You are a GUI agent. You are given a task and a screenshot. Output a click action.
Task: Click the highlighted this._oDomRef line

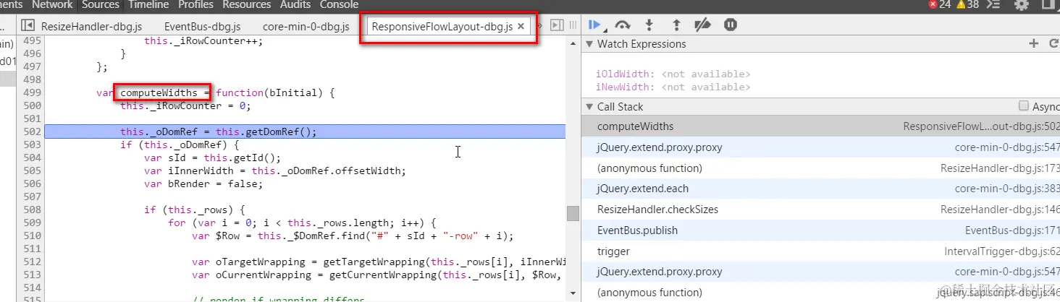(305, 131)
